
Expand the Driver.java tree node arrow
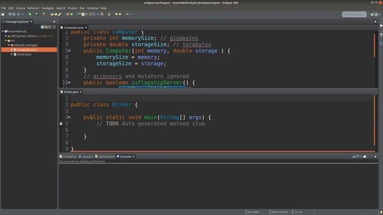tap(12, 54)
